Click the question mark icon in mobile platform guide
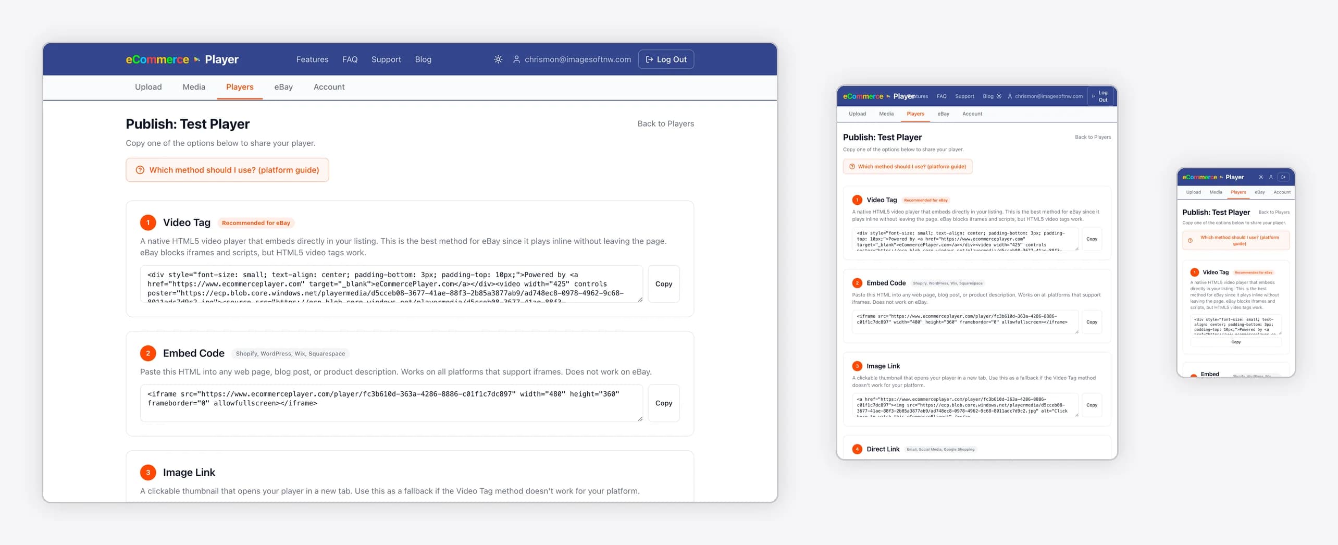The height and width of the screenshot is (545, 1338). (x=1190, y=241)
